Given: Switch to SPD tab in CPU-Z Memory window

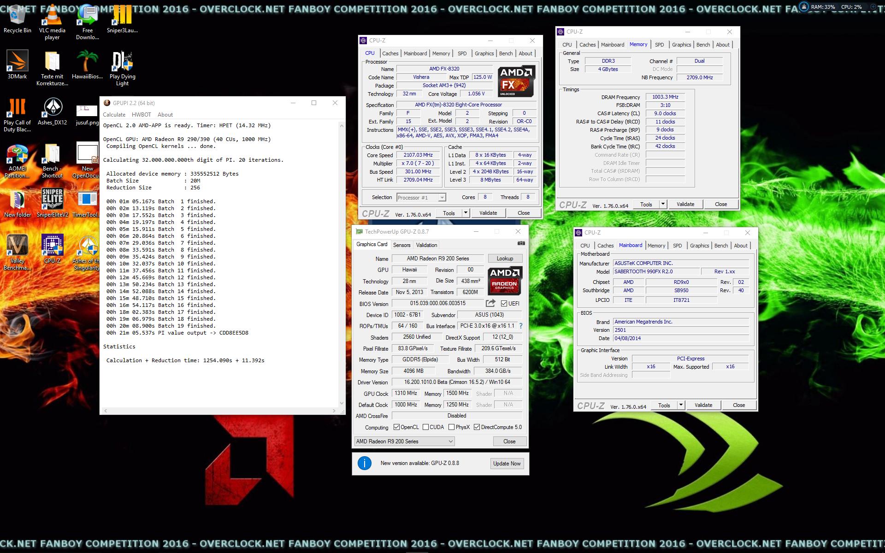Looking at the screenshot, I should point(659,45).
